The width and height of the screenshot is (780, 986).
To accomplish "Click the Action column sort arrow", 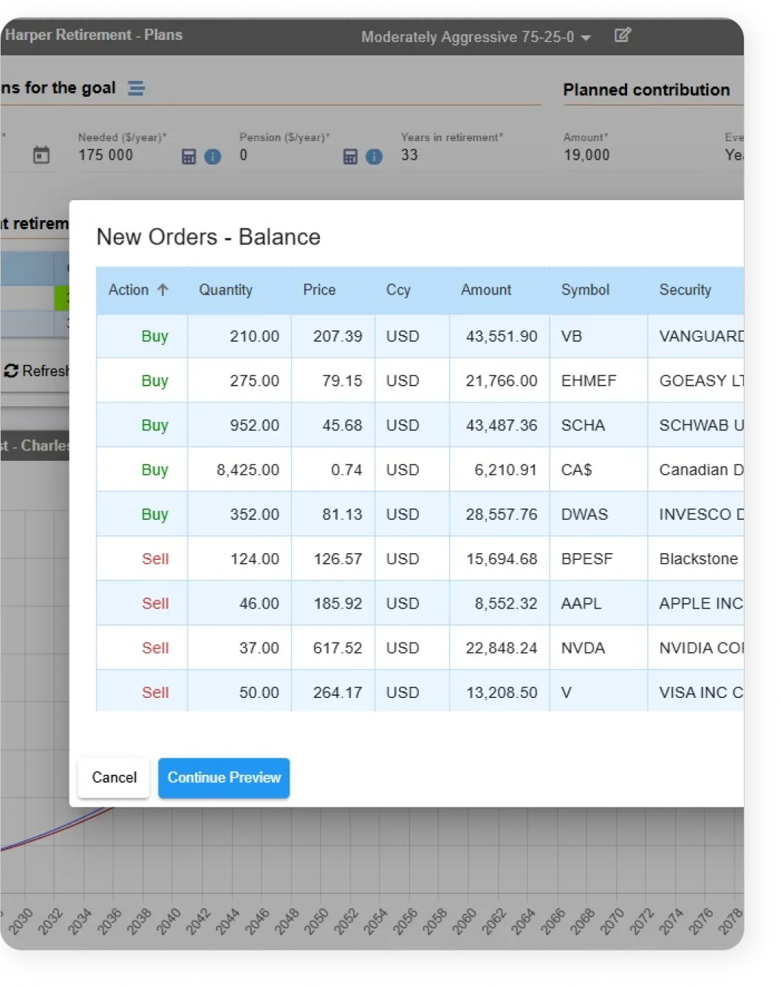I will coord(163,290).
